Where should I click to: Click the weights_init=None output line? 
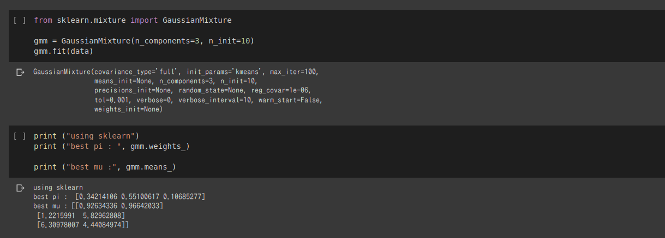128,109
